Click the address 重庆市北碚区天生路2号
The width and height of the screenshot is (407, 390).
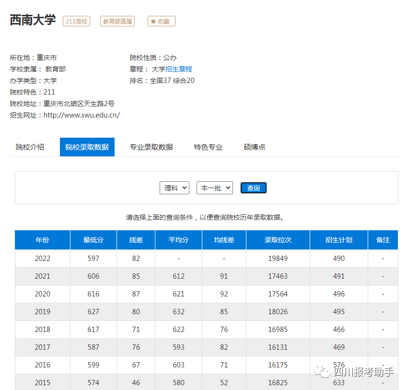(79, 104)
